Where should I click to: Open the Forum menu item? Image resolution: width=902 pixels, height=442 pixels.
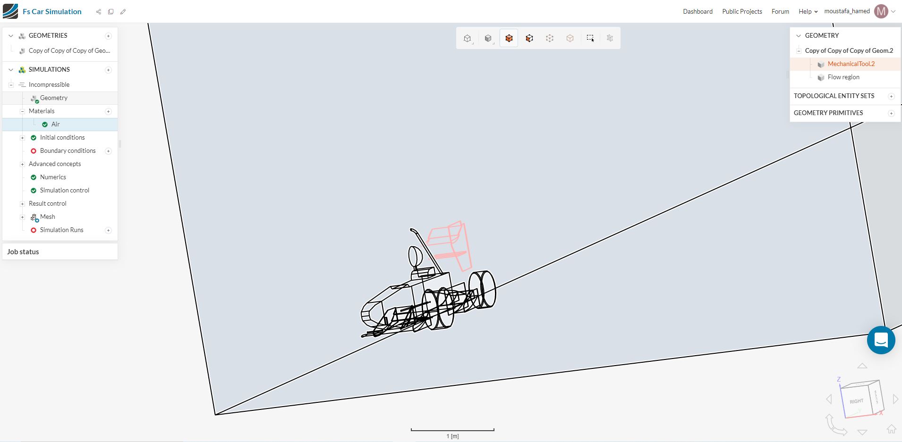[779, 11]
